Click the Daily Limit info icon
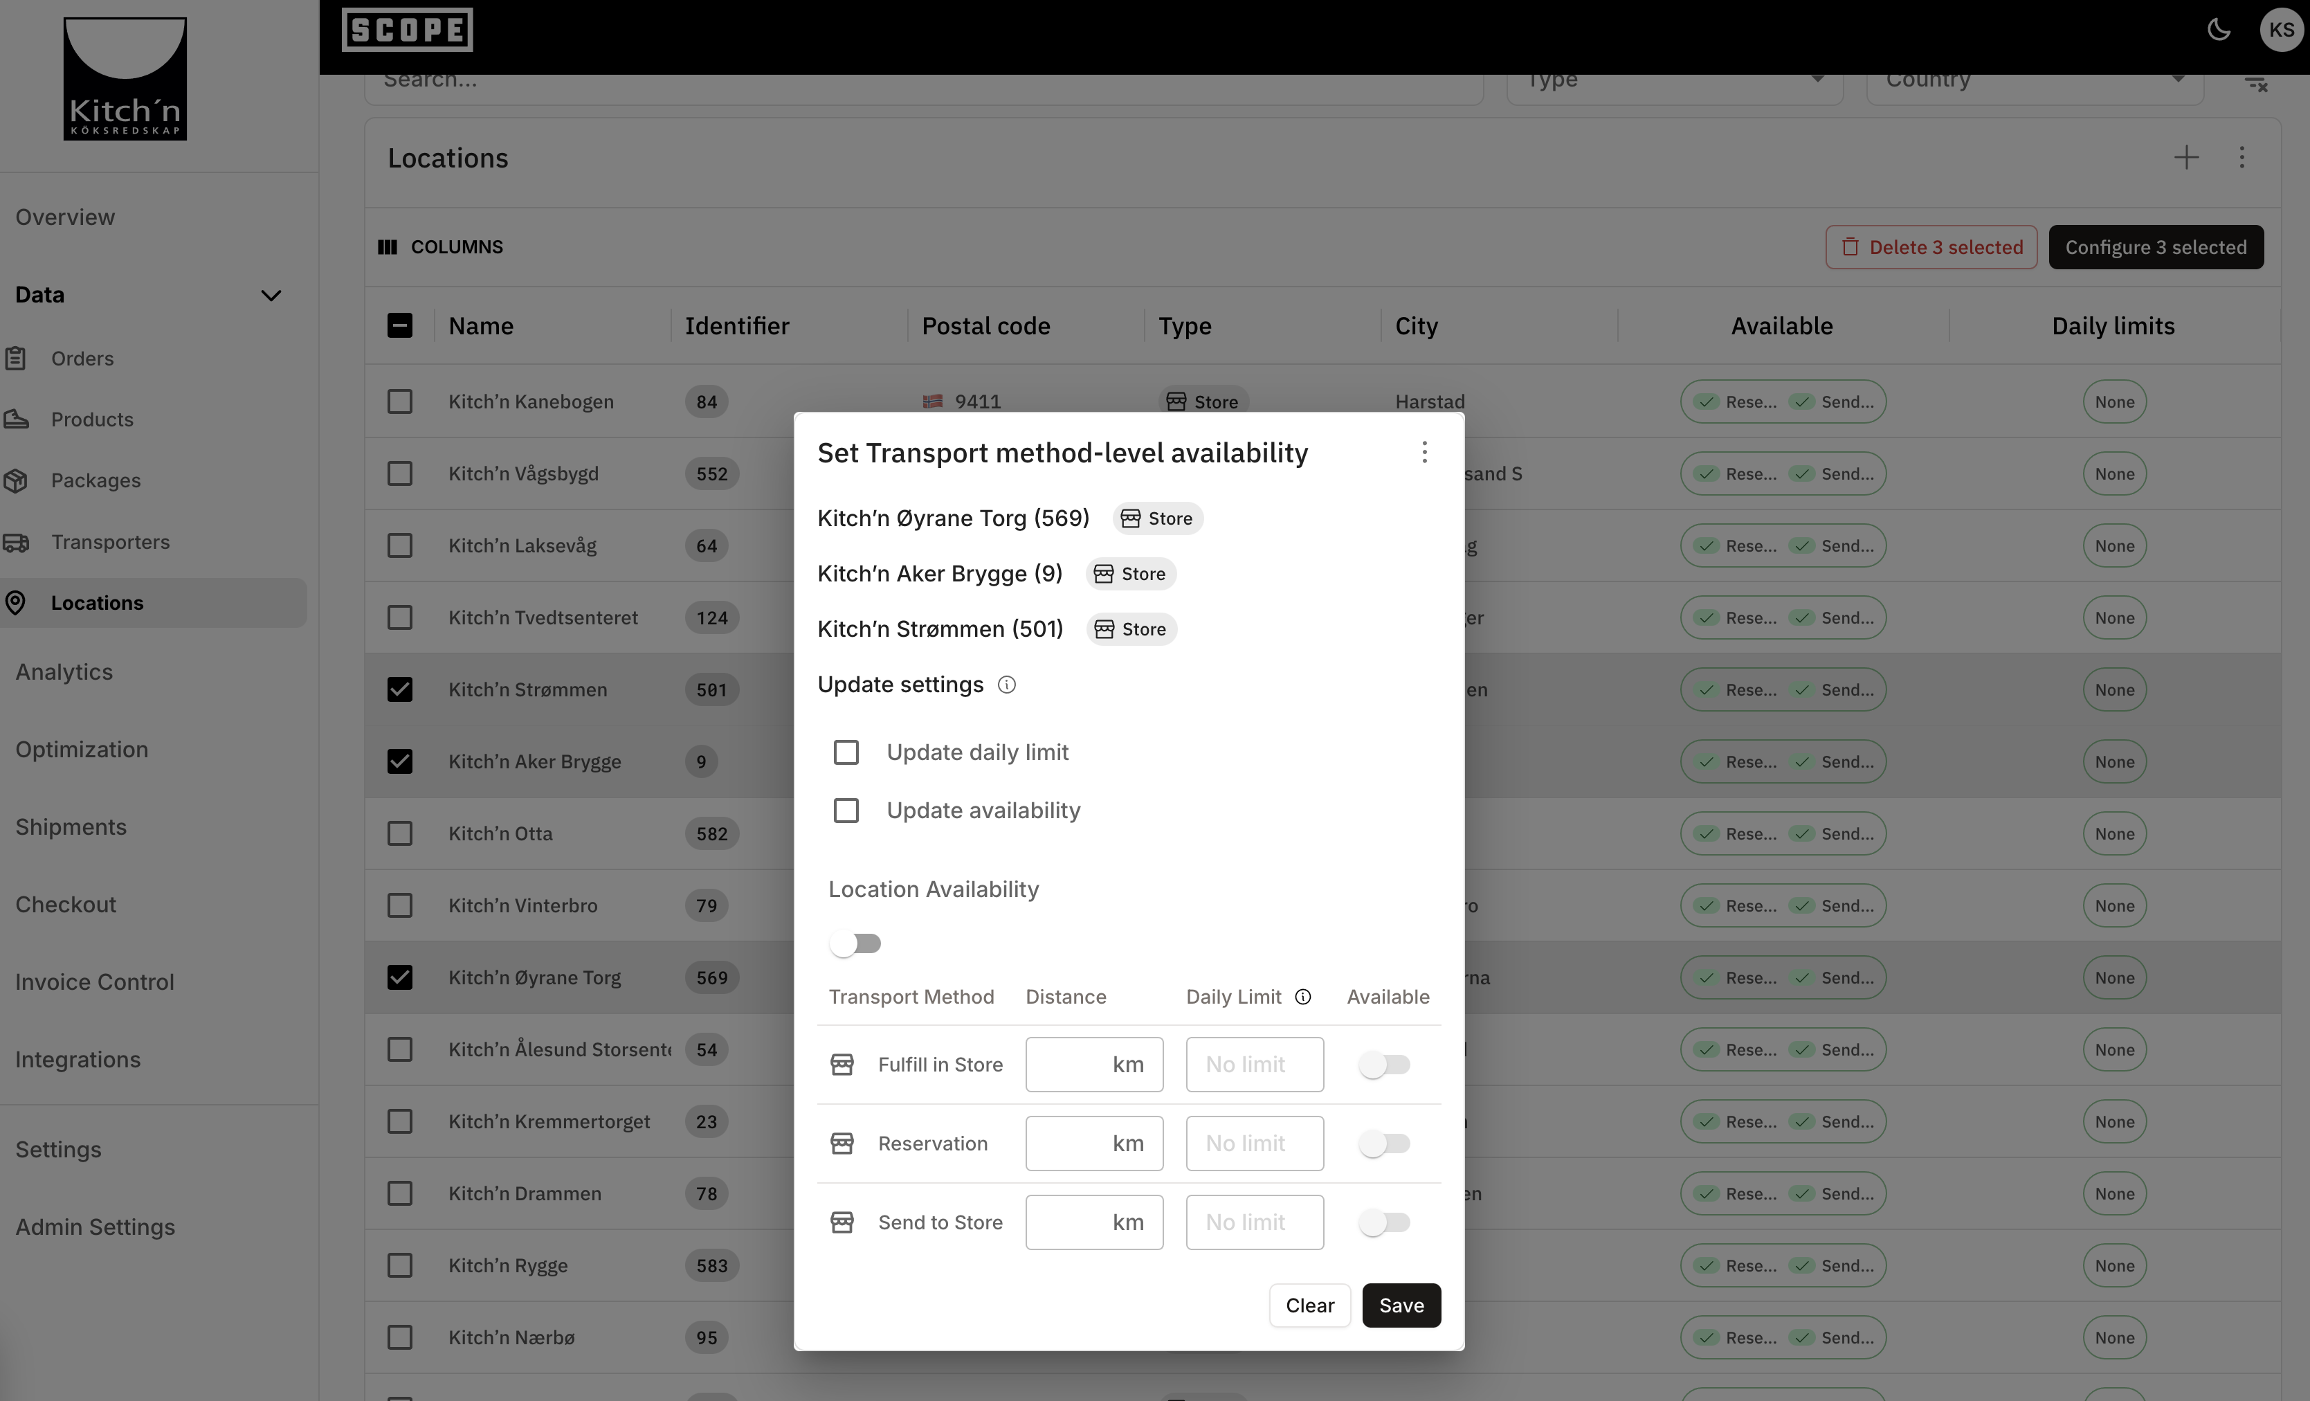This screenshot has width=2310, height=1401. coord(1302,997)
